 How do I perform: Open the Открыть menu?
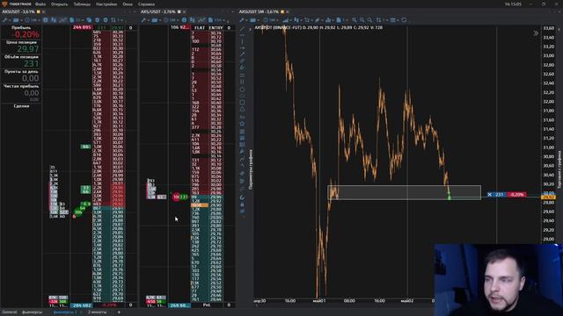click(59, 4)
